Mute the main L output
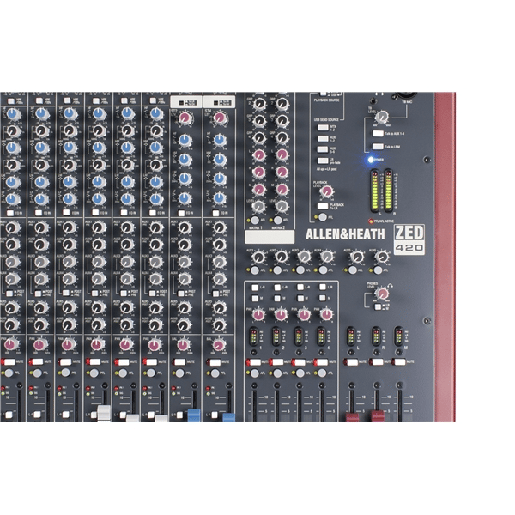Image resolution: width=515 pixels, height=515 pixels. pos(353,362)
